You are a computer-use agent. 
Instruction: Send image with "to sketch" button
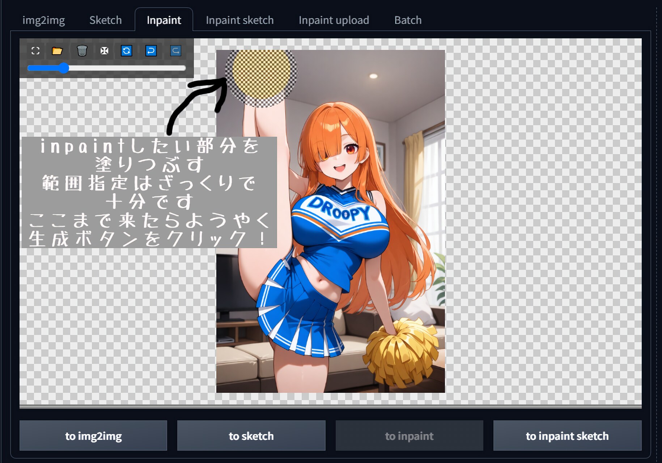(x=251, y=436)
